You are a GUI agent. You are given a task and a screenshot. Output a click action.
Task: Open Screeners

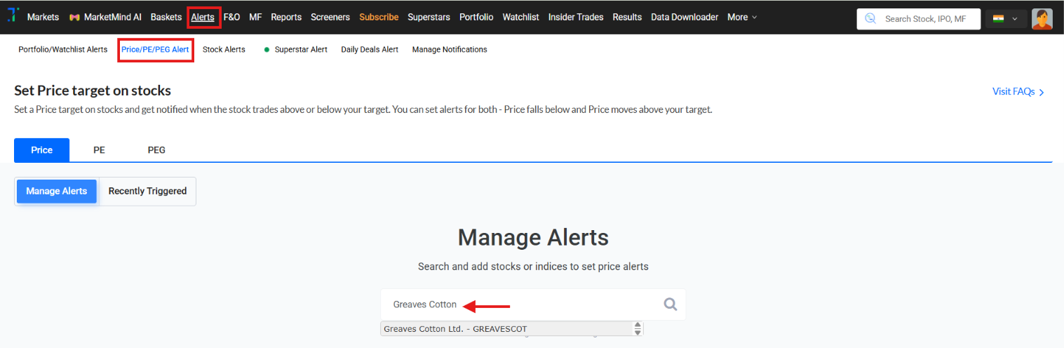point(330,18)
